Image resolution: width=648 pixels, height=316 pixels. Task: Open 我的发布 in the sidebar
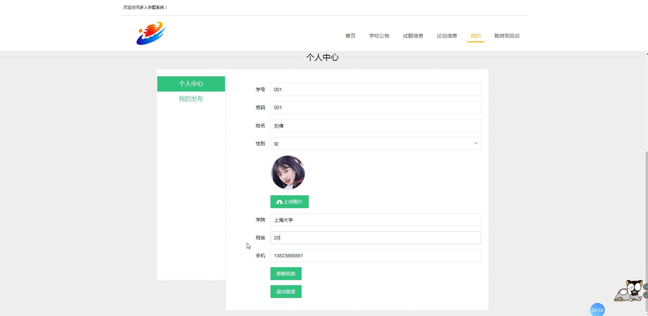coord(191,99)
